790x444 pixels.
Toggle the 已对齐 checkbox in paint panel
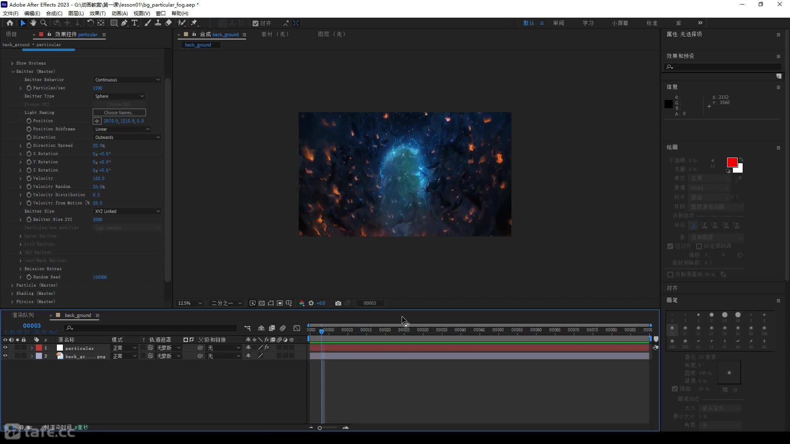pyautogui.click(x=670, y=246)
